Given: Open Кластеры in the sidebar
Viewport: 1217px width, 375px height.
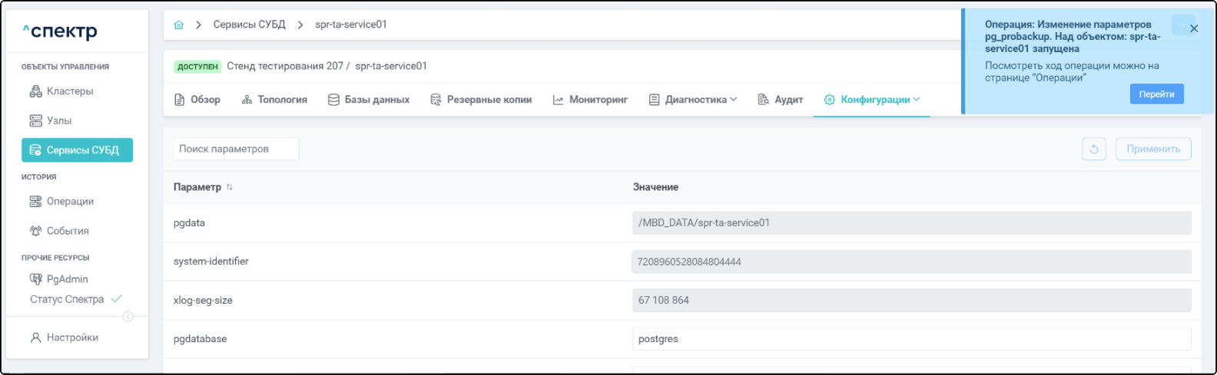Looking at the screenshot, I should 69,91.
